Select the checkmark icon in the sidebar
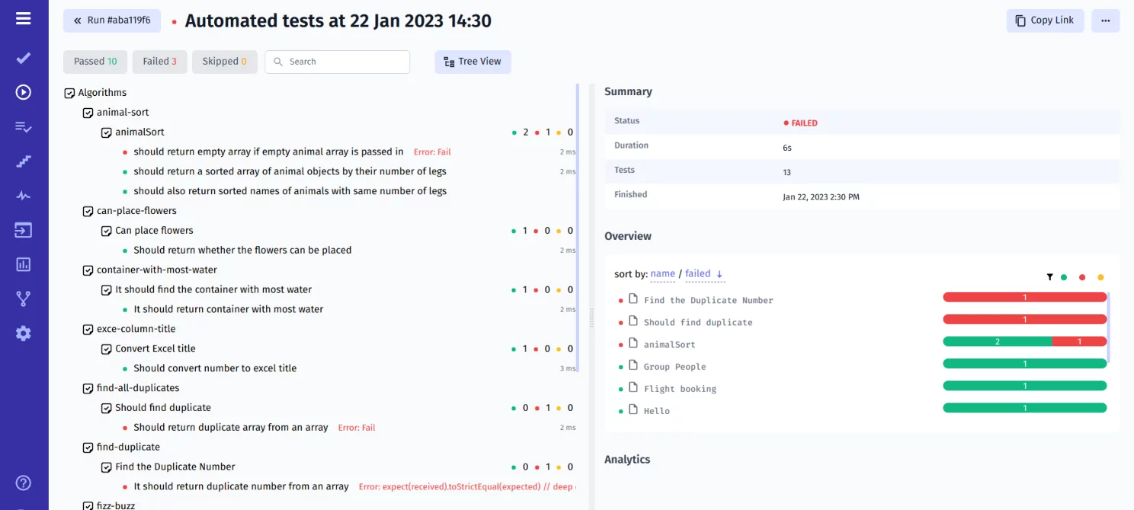This screenshot has width=1134, height=510. tap(23, 57)
